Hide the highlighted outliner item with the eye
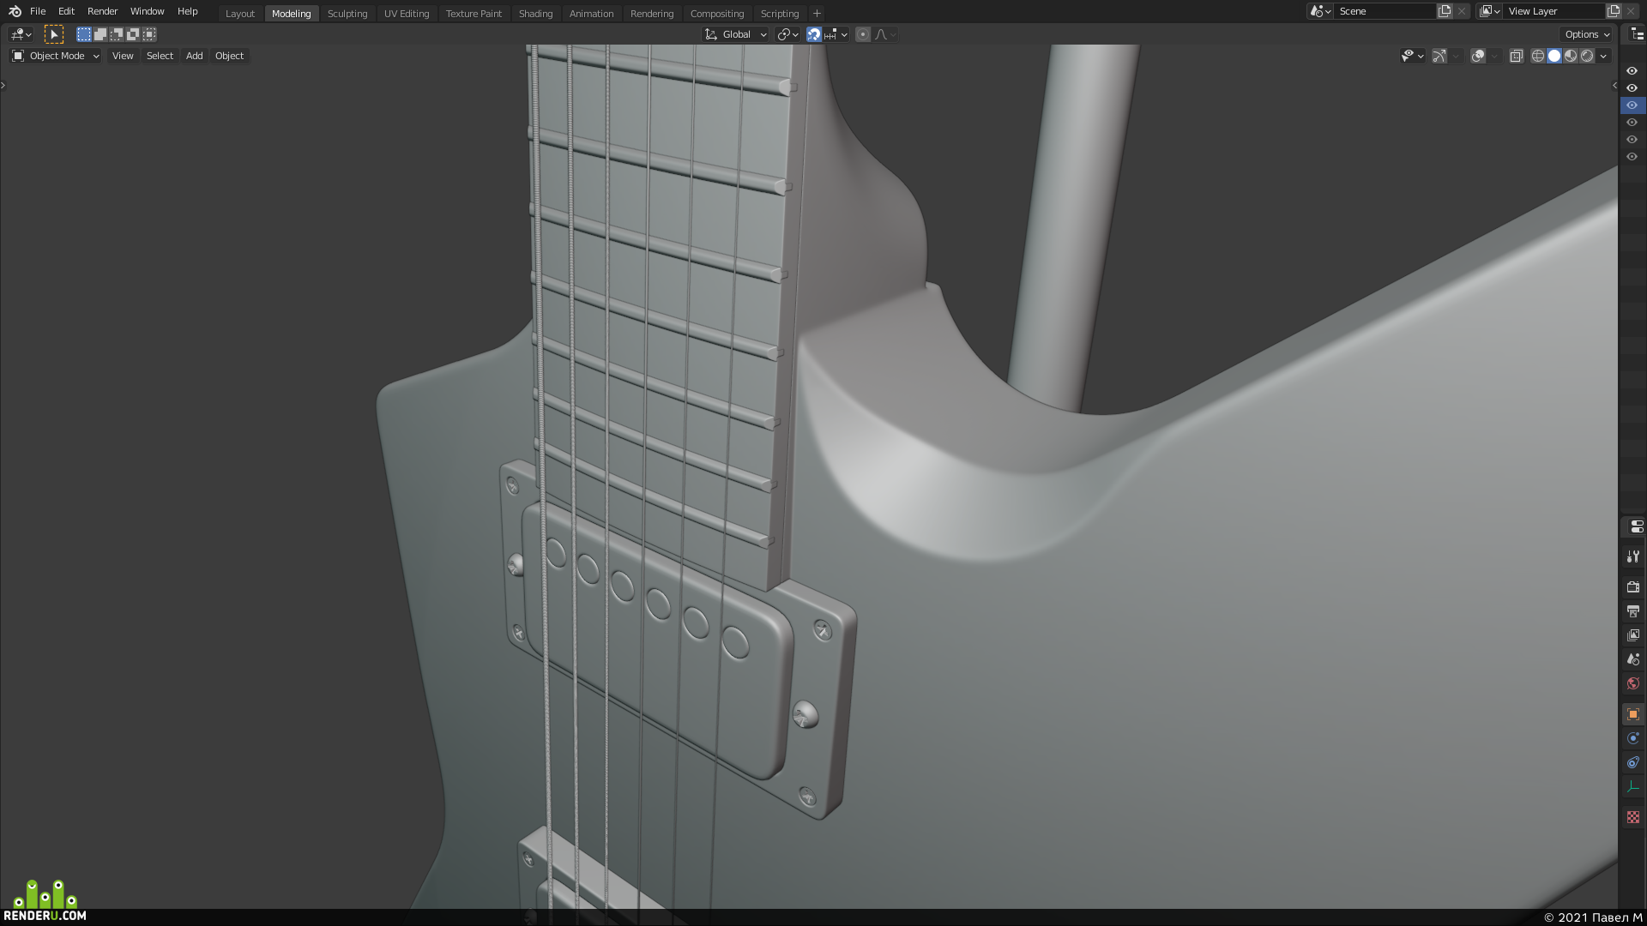Image resolution: width=1647 pixels, height=926 pixels. coord(1632,105)
